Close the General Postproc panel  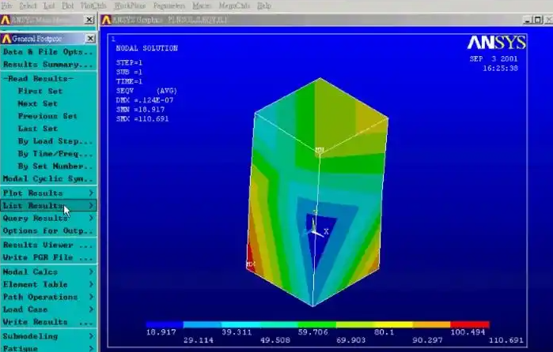90,39
